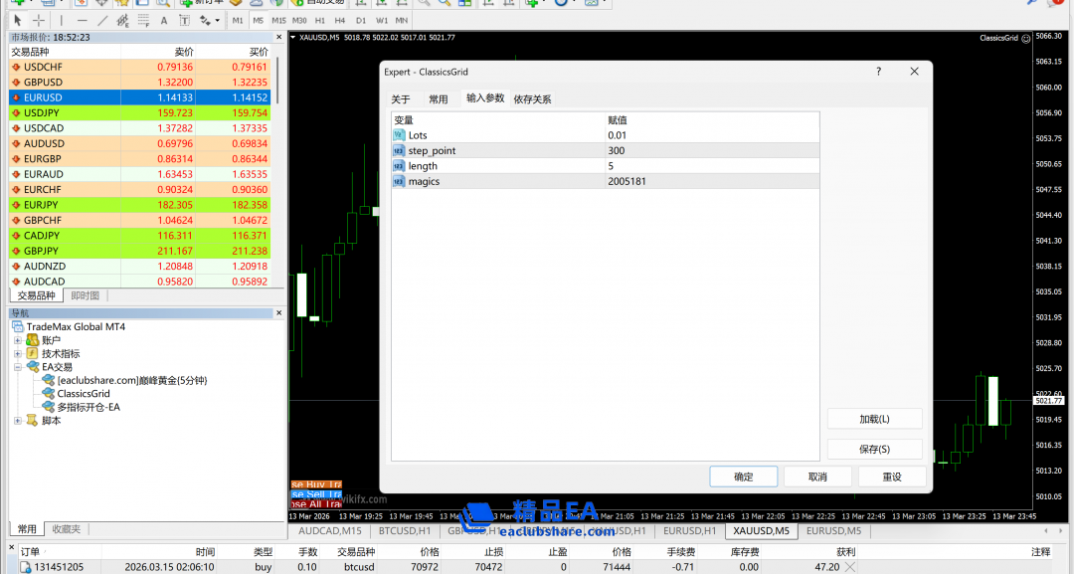Pick the vertical line drawing tool
The height and width of the screenshot is (574, 1074).
tap(62, 20)
